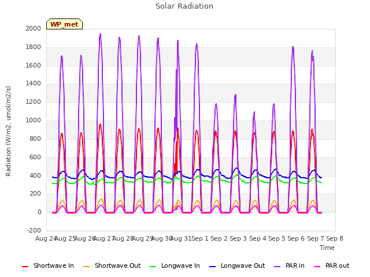Click the blue Longwave Out color marker

(212, 267)
